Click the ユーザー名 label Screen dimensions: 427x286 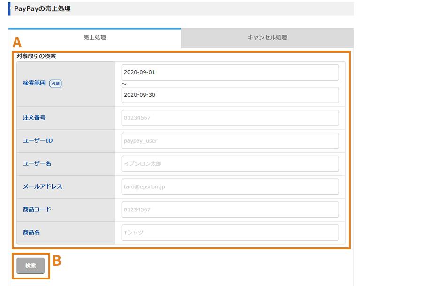(37, 163)
